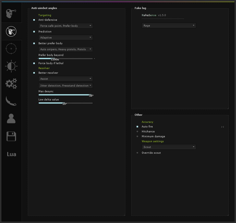Viewport: 236px width, 223px height.
Task: Open the Config floppy disk tab
Action: tap(11, 136)
